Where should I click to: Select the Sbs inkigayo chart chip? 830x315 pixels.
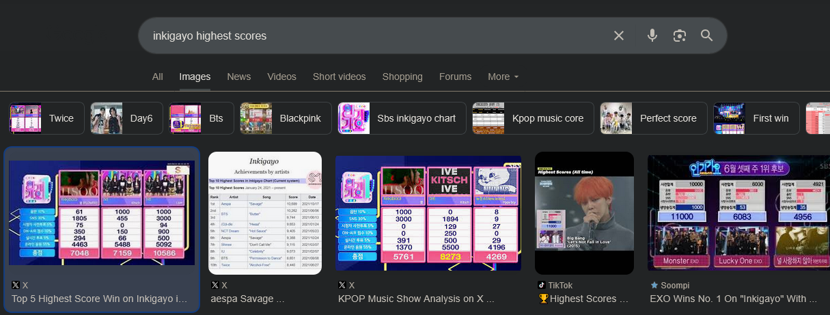402,118
